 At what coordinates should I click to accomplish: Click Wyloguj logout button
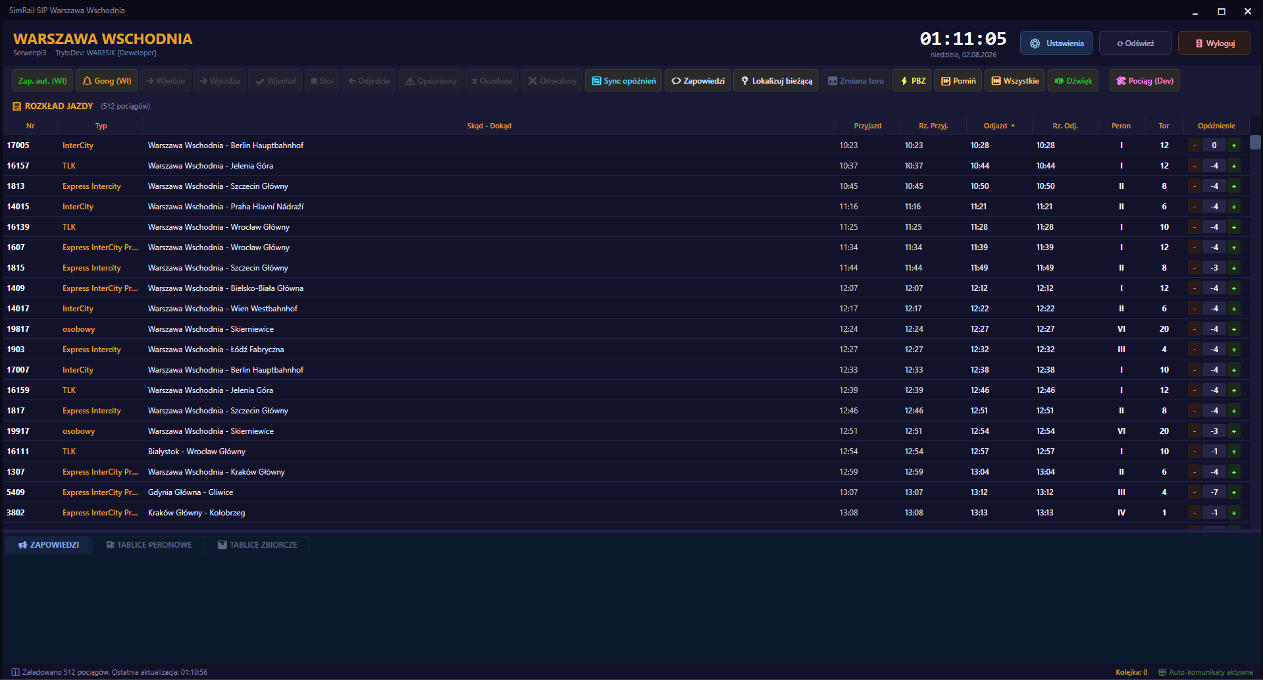1214,43
